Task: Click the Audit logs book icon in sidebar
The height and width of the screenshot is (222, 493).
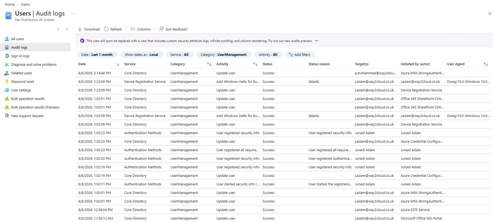Action: tap(7, 47)
